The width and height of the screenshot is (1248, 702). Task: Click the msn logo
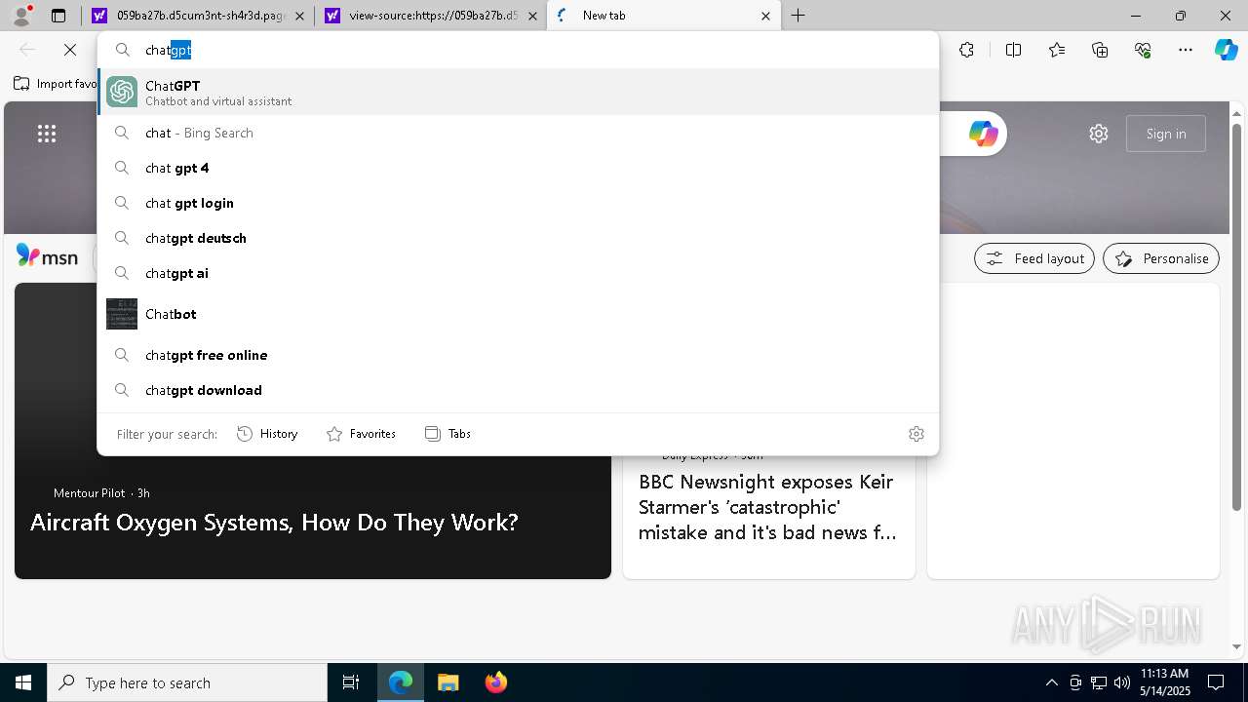pyautogui.click(x=47, y=256)
